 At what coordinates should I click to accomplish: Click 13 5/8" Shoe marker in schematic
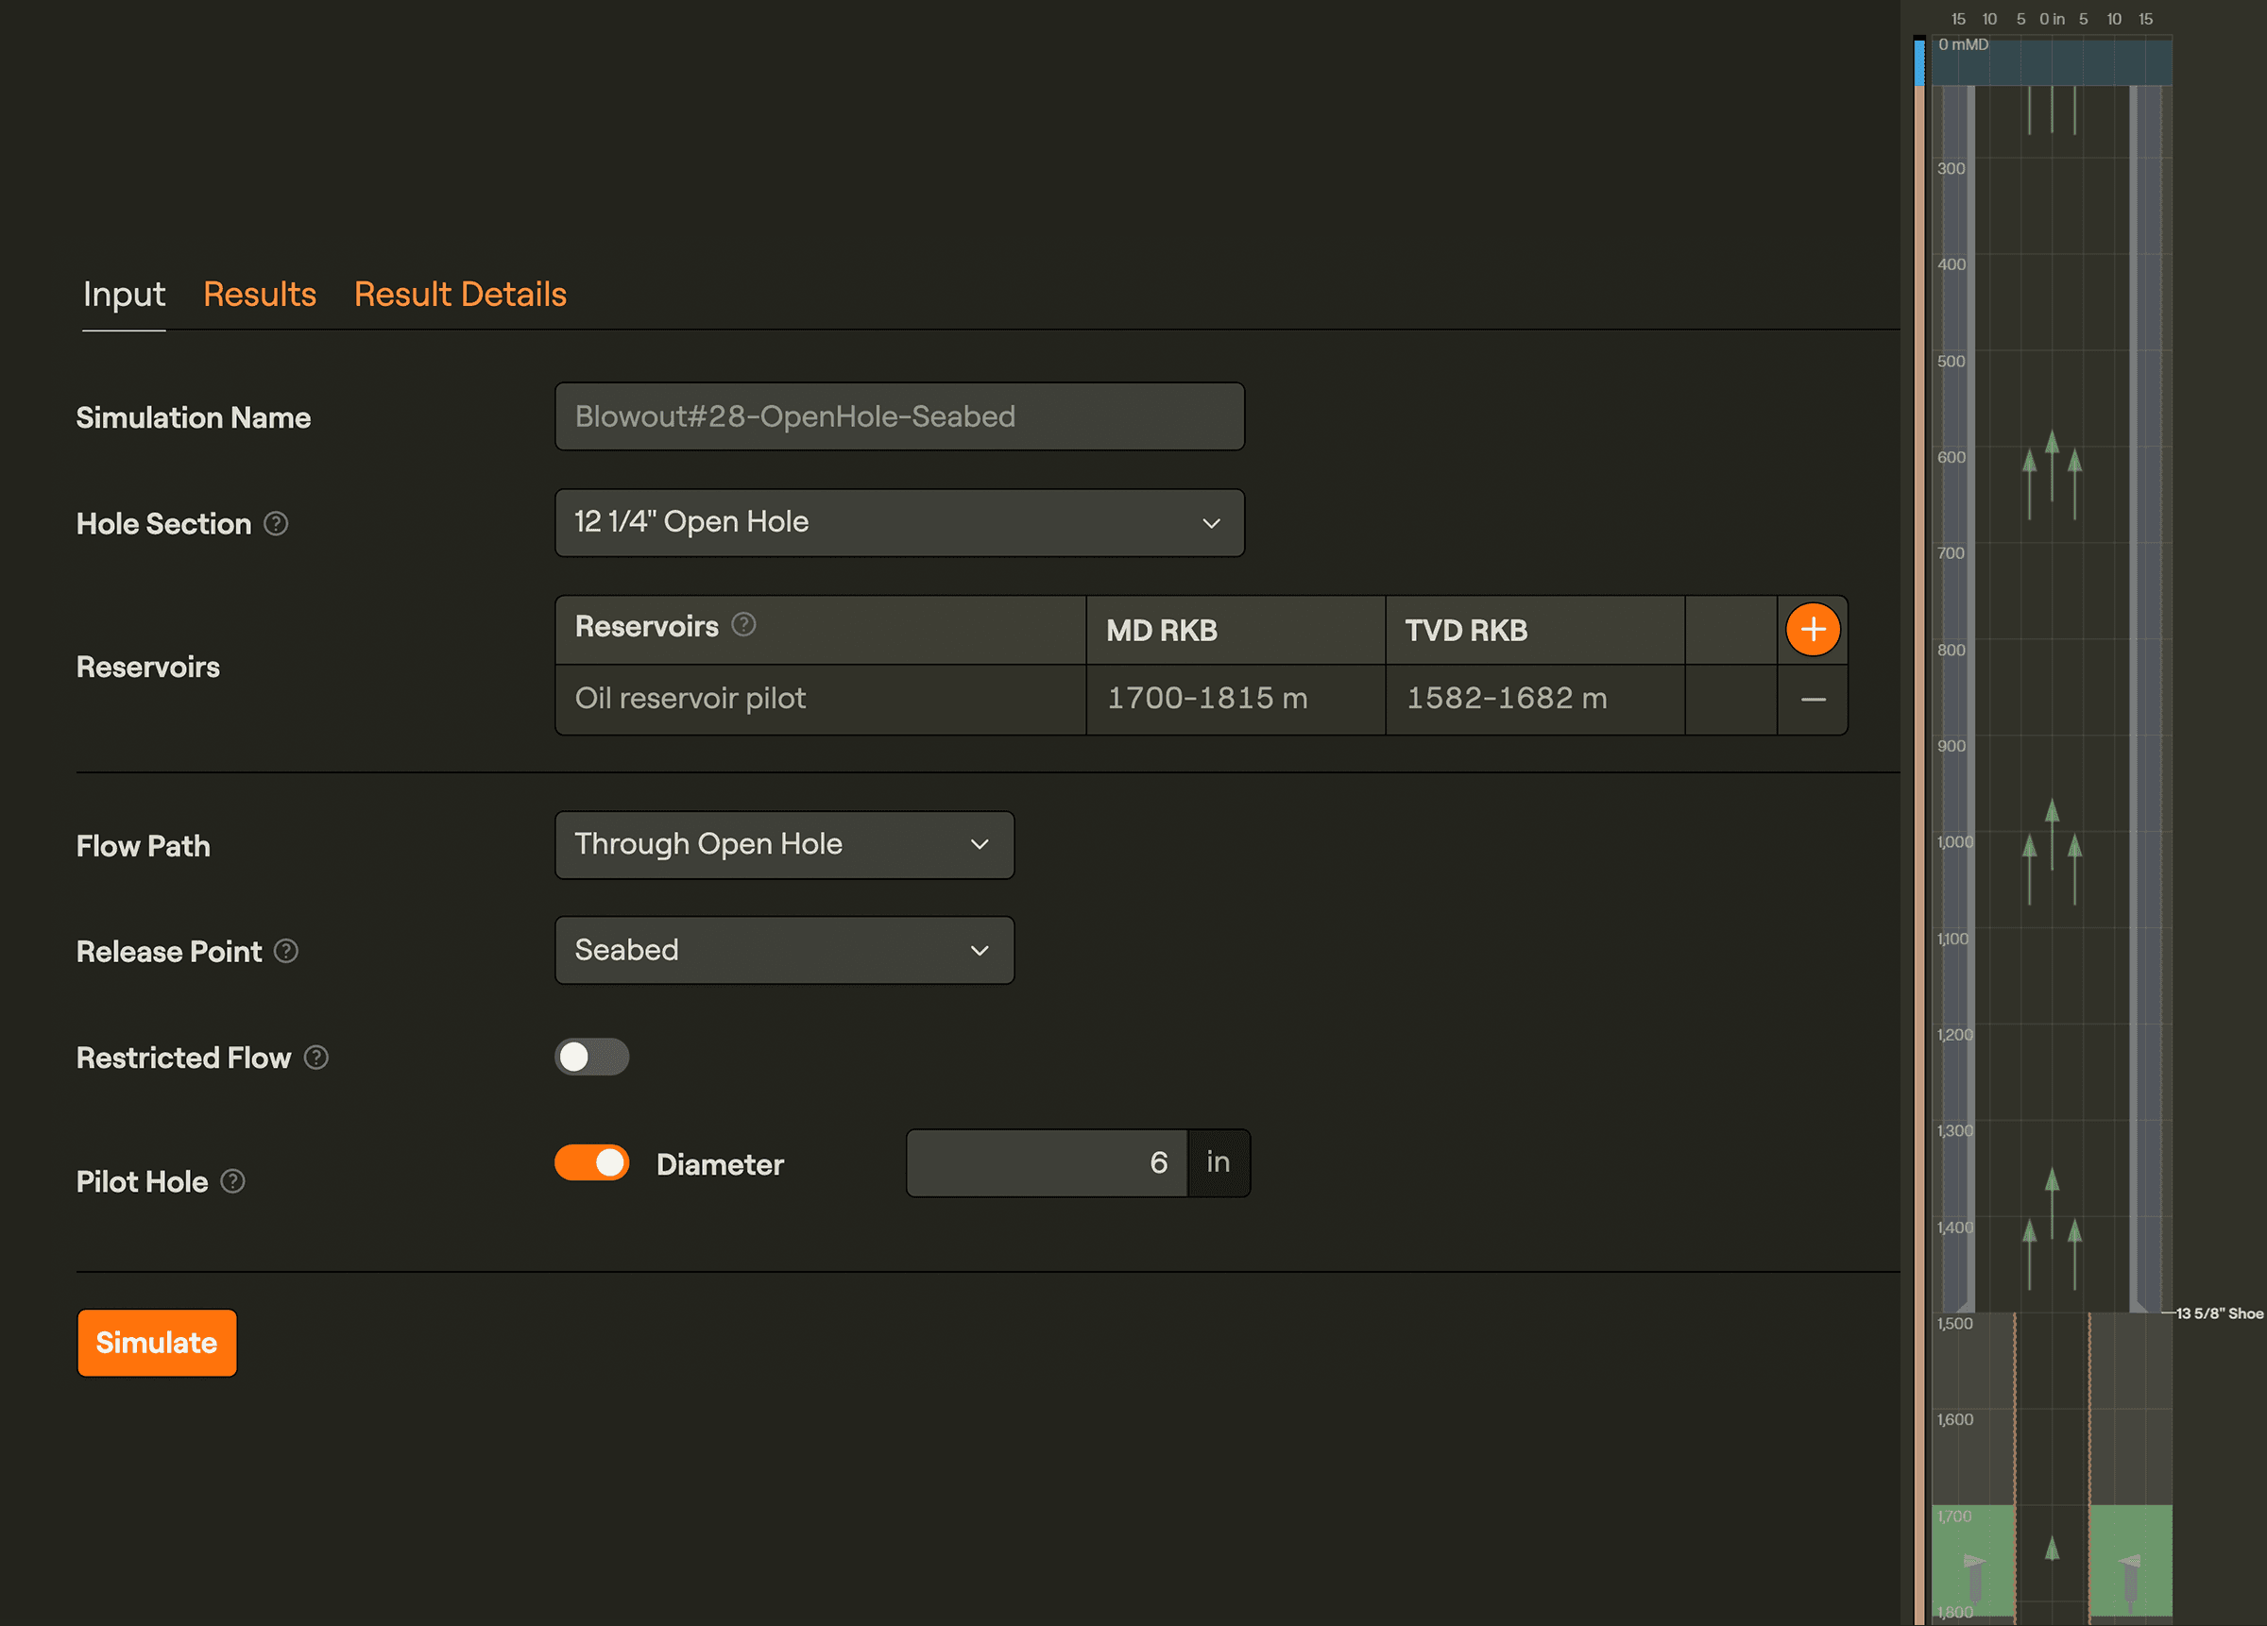tap(2218, 1313)
